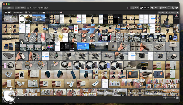Click the spiral eye icon at toolbar end
The image size is (183, 105).
pos(177,8)
